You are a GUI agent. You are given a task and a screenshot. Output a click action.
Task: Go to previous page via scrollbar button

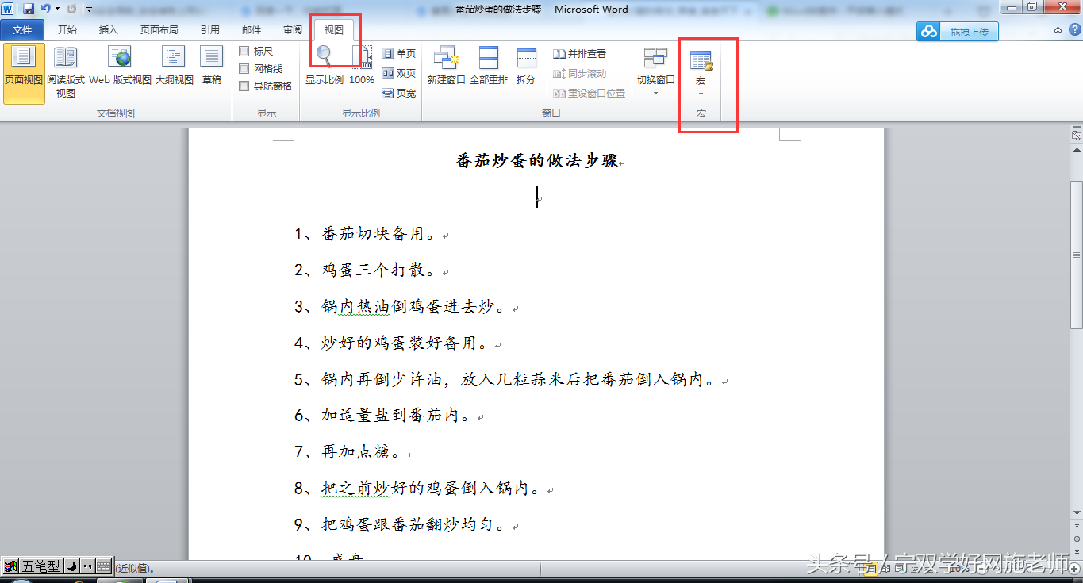(x=1077, y=527)
